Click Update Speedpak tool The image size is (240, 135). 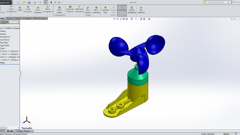(x=132, y=10)
